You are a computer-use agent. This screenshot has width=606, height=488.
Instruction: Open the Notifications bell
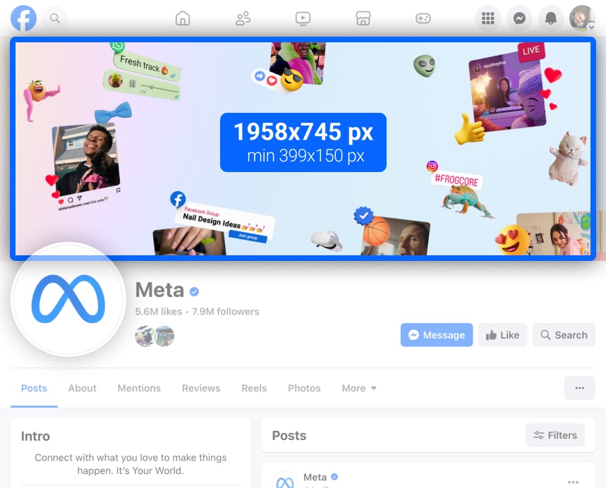pyautogui.click(x=551, y=18)
